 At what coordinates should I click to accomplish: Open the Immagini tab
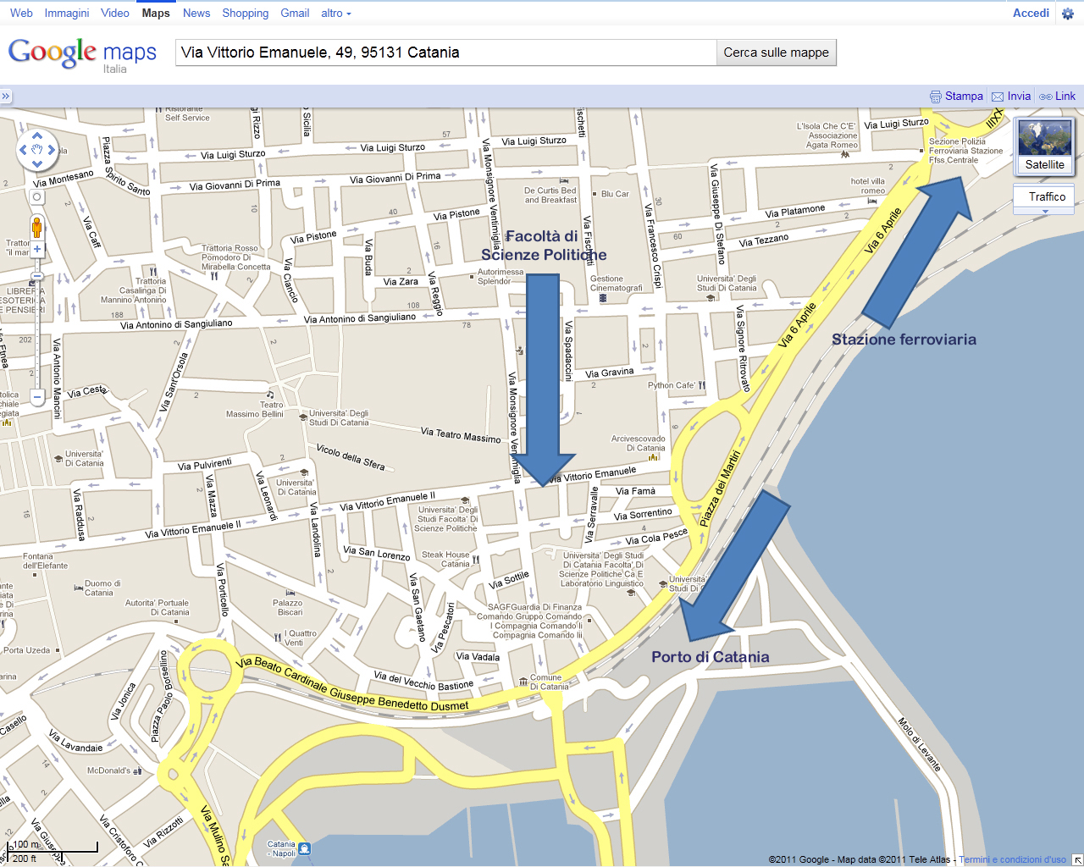coord(67,13)
